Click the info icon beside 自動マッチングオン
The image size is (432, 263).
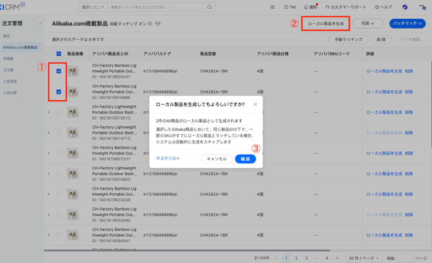coord(150,24)
